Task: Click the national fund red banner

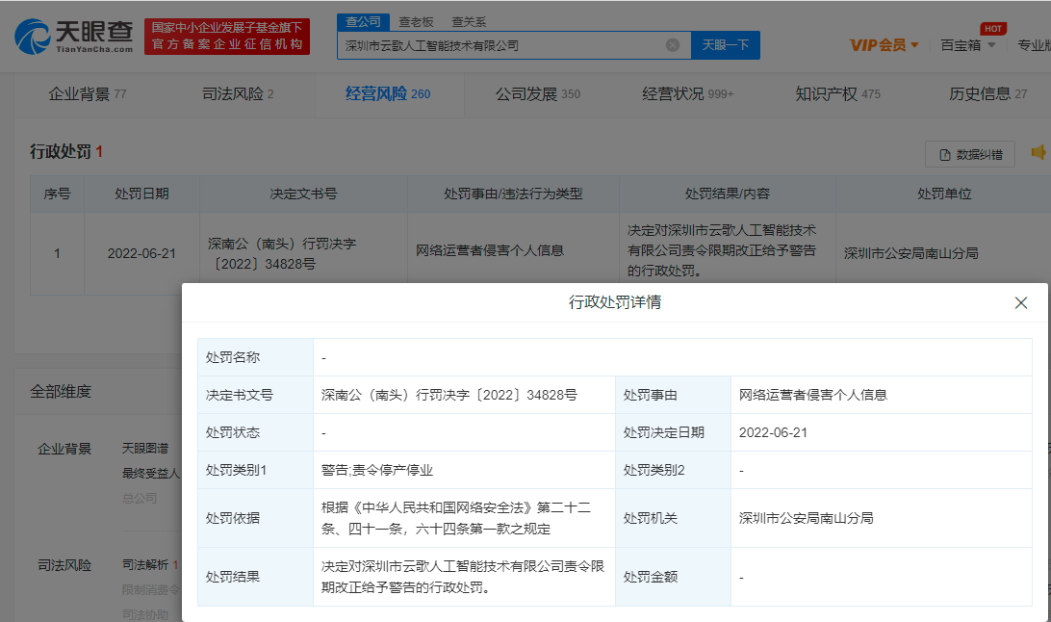Action: (x=227, y=37)
